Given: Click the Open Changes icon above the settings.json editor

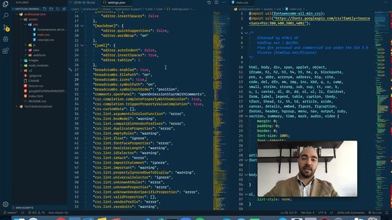Looking at the screenshot, I should click(x=209, y=2).
